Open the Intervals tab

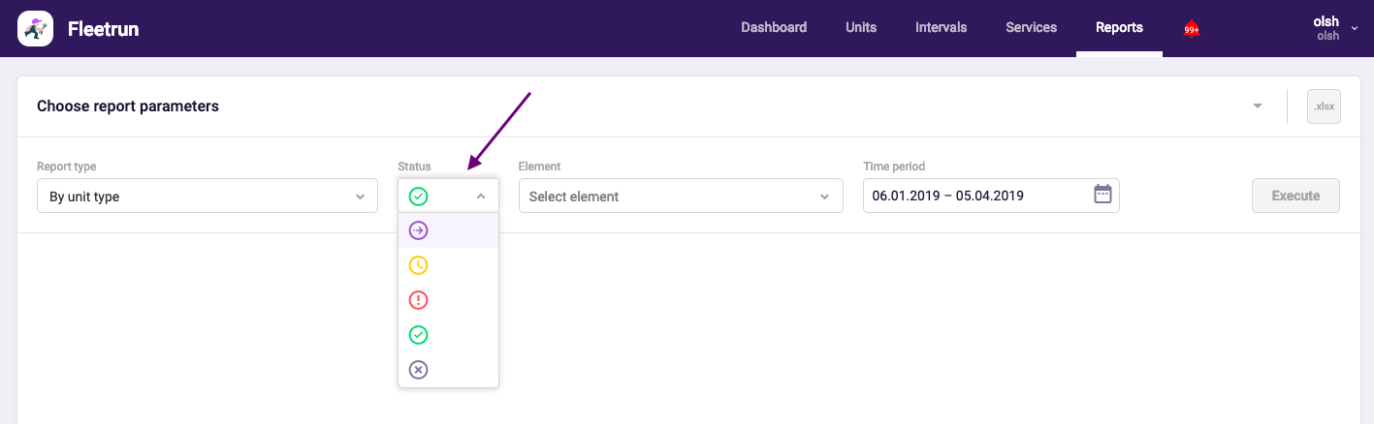941,27
